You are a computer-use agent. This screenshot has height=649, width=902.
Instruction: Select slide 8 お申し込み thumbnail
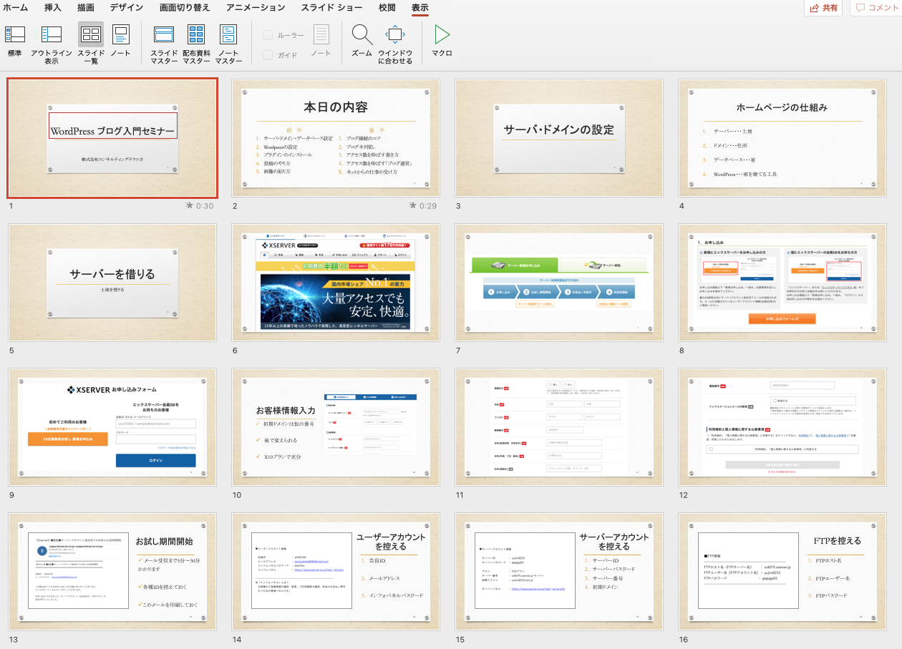click(x=782, y=282)
